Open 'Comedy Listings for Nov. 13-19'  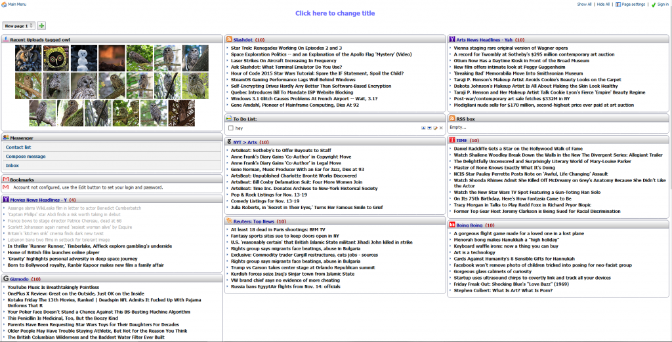[x=265, y=201]
